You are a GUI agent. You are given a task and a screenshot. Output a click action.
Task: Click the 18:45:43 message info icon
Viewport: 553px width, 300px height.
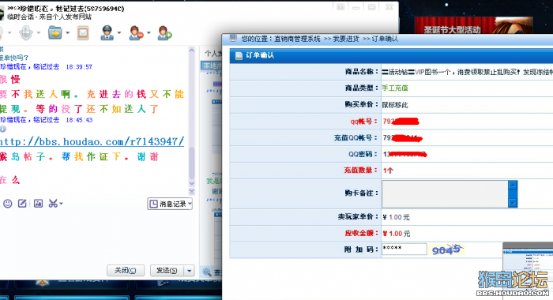click(x=3, y=129)
